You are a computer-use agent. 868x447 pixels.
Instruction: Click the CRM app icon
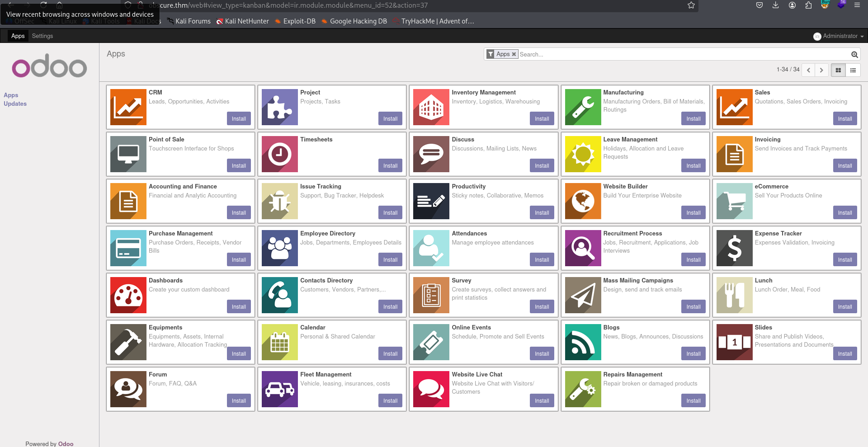pyautogui.click(x=128, y=107)
